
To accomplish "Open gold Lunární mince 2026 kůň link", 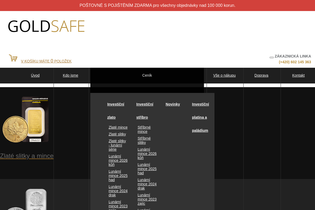I will [118, 160].
